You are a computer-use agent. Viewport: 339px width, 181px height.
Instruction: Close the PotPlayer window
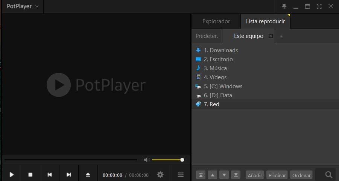click(x=331, y=6)
